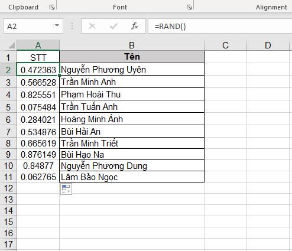Select the Nguyễn Phương Uyên cell
Viewport: 292px width, 251px height.
tap(132, 70)
